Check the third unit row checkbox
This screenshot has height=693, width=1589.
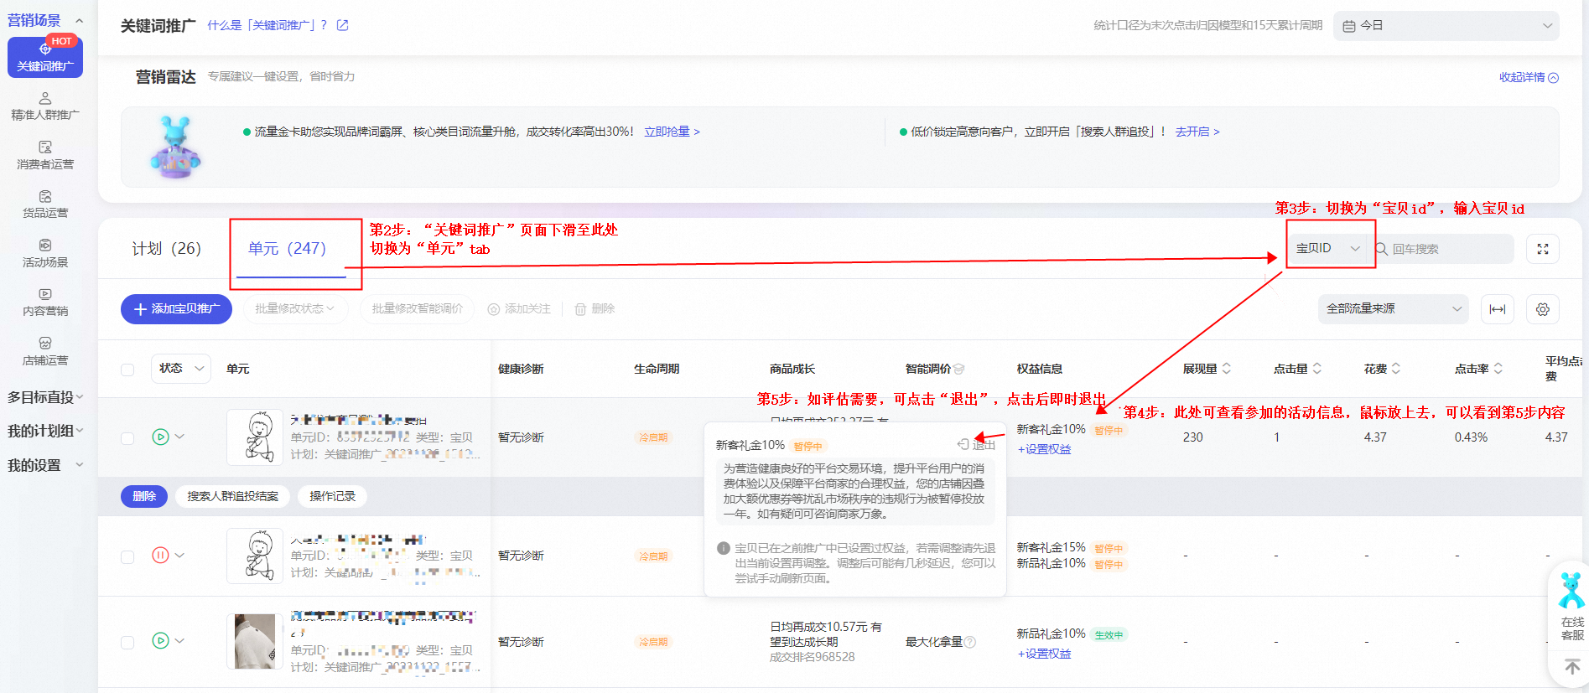point(127,643)
